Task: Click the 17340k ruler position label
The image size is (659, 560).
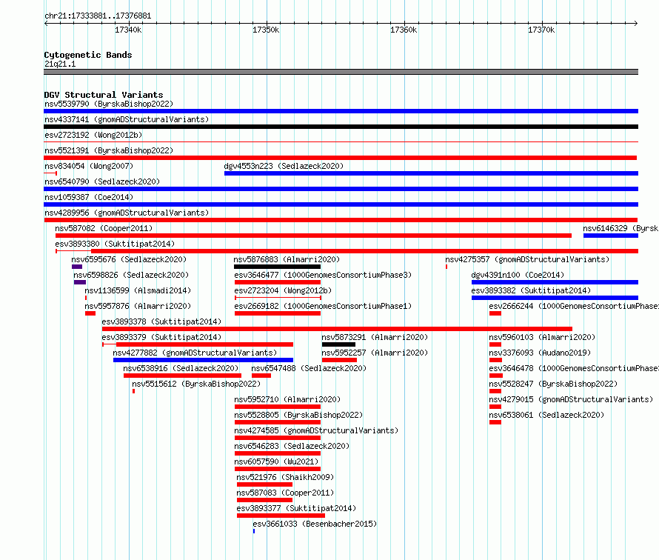Action: (x=128, y=30)
